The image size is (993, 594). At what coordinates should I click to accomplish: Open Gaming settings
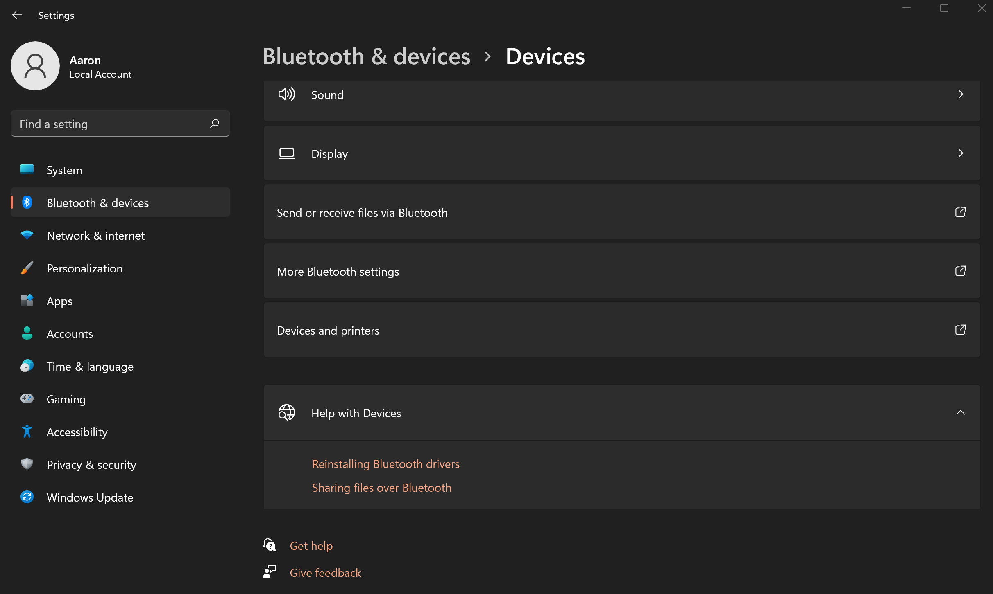click(120, 399)
